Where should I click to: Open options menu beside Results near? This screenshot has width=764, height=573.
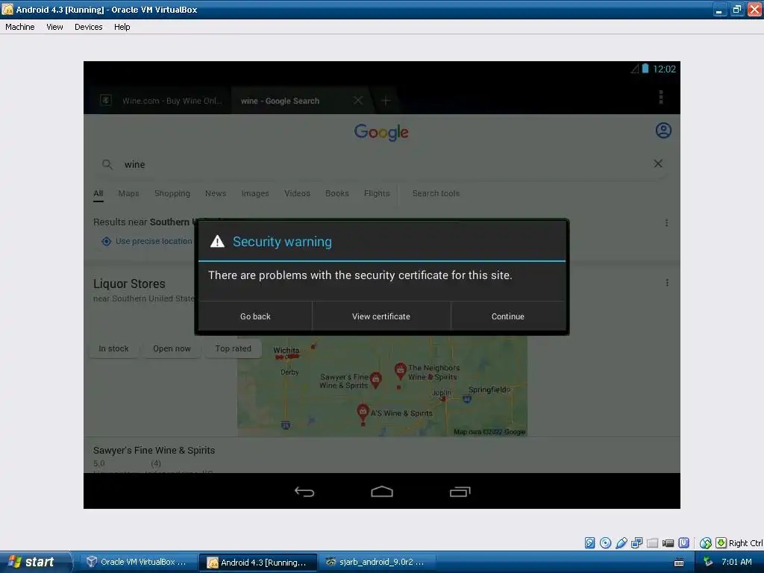[666, 222]
